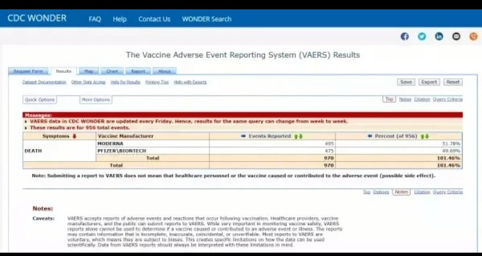This screenshot has width=482, height=256.
Task: Open Help in top navigation
Action: click(120, 19)
